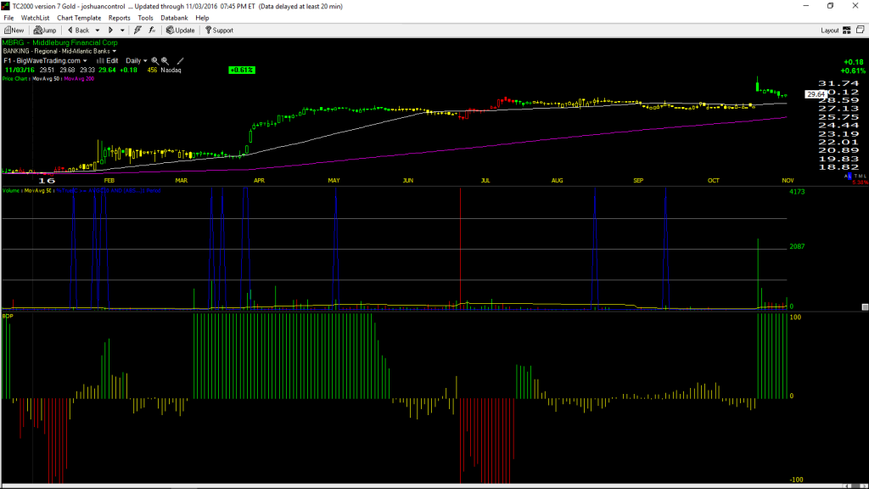Click Update to refresh data
The image size is (869, 489).
pos(181,31)
